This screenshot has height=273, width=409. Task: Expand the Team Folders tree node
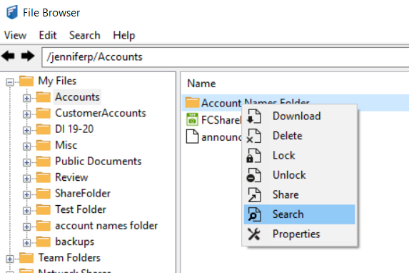tap(10, 259)
